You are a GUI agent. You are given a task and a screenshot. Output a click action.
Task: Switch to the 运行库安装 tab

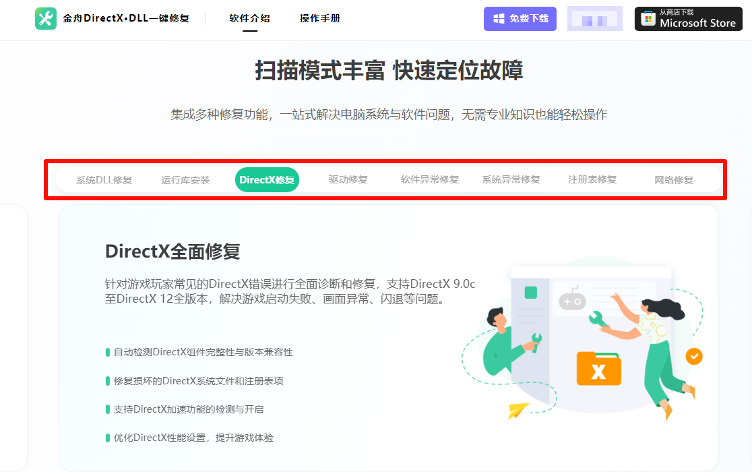click(x=185, y=180)
